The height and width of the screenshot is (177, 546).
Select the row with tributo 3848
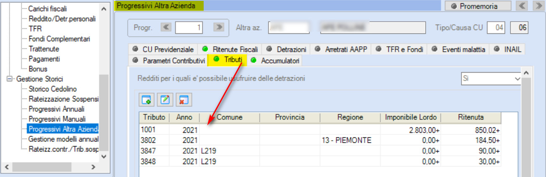click(320, 161)
